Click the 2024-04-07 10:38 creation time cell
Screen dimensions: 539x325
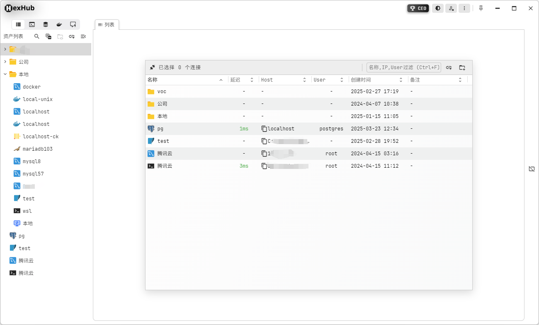coord(374,104)
